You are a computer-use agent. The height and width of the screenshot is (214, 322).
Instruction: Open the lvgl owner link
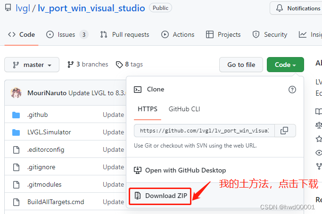click(23, 8)
